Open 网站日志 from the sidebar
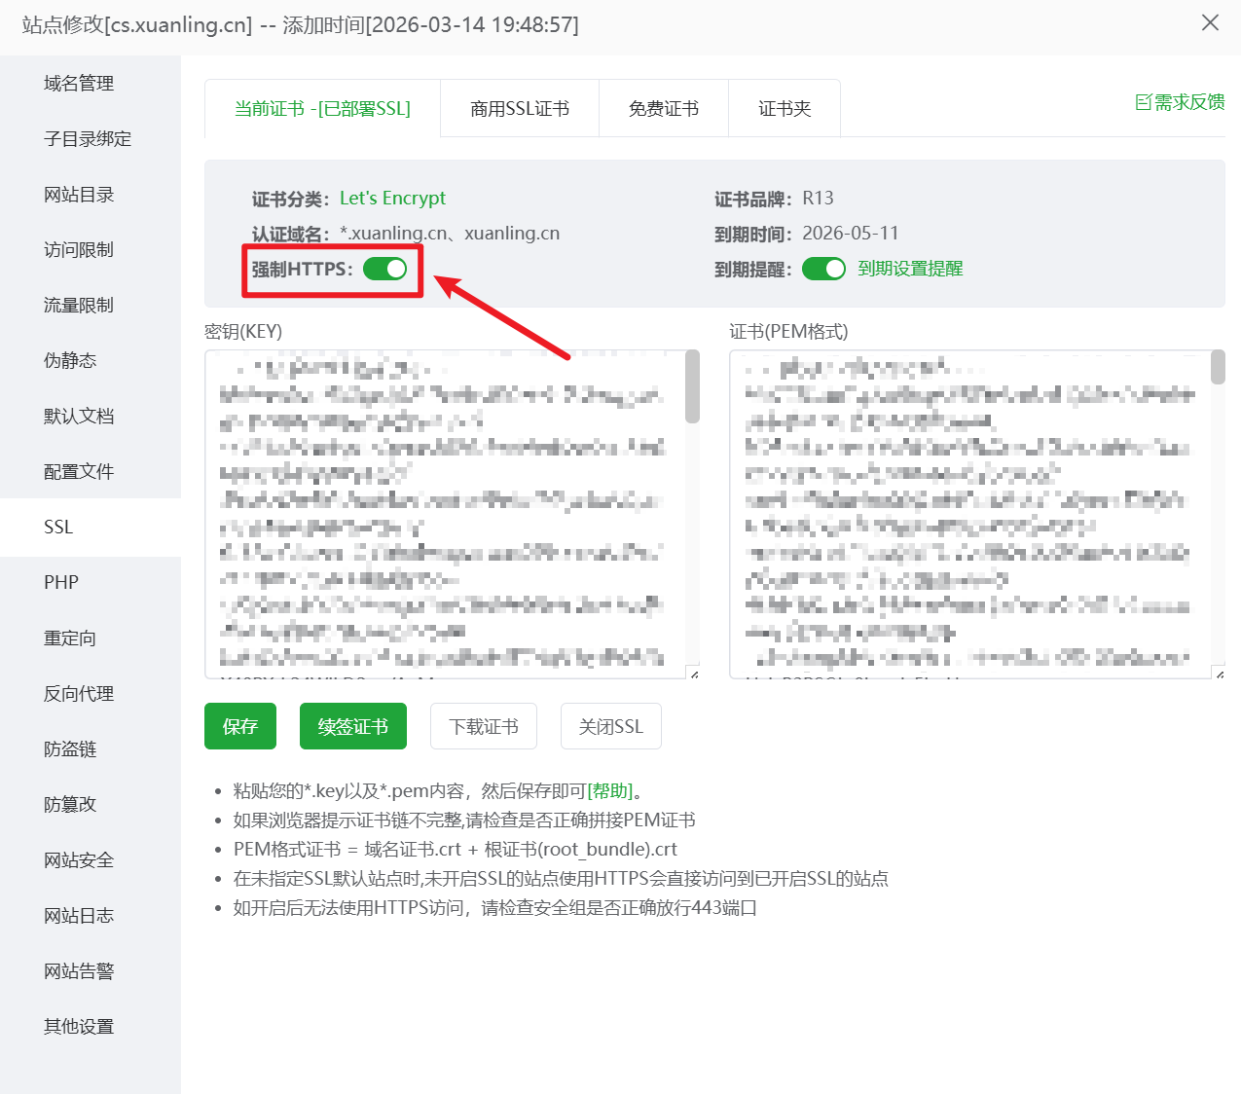Viewport: 1241px width, 1094px height. point(78,915)
